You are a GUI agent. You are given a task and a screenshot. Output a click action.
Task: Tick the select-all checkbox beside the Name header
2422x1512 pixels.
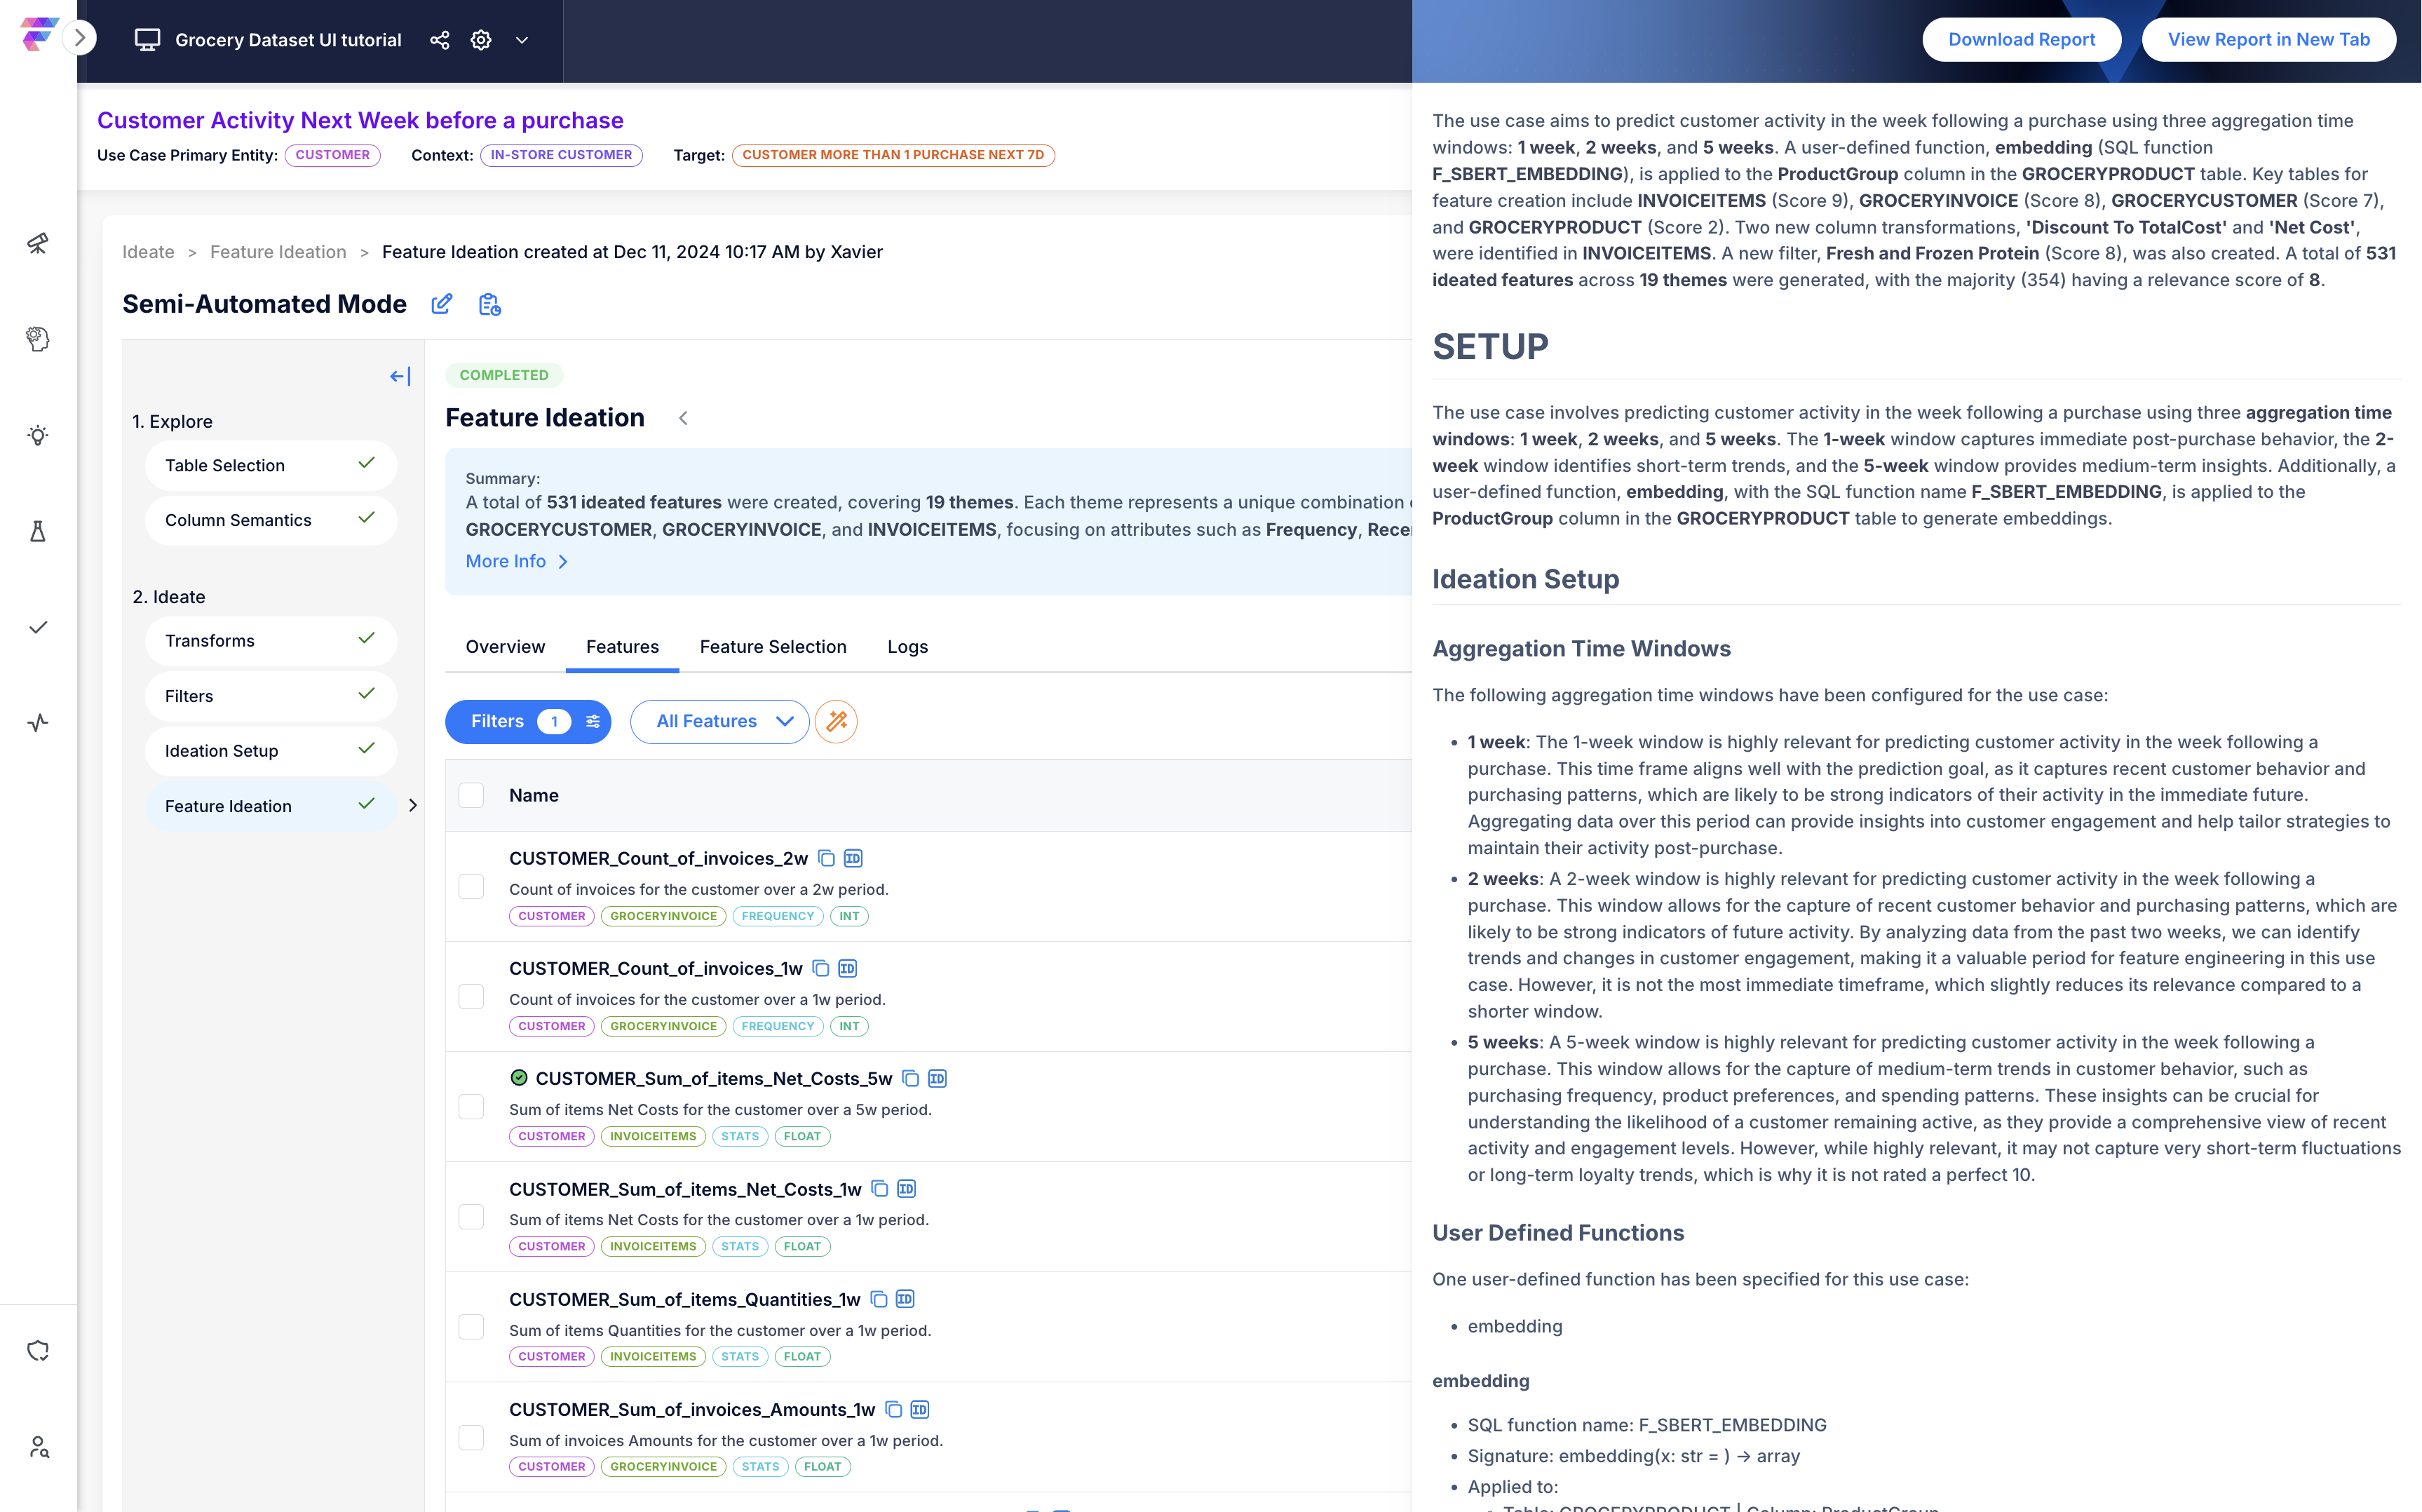471,795
